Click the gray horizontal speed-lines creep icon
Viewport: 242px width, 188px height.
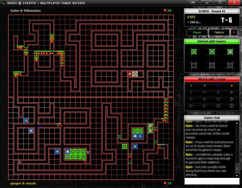(205, 99)
